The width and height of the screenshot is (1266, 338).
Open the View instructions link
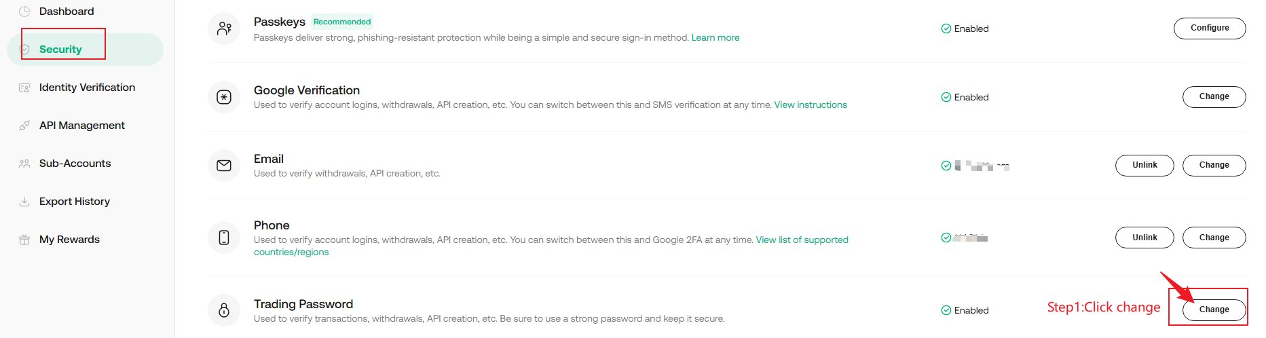(x=811, y=105)
